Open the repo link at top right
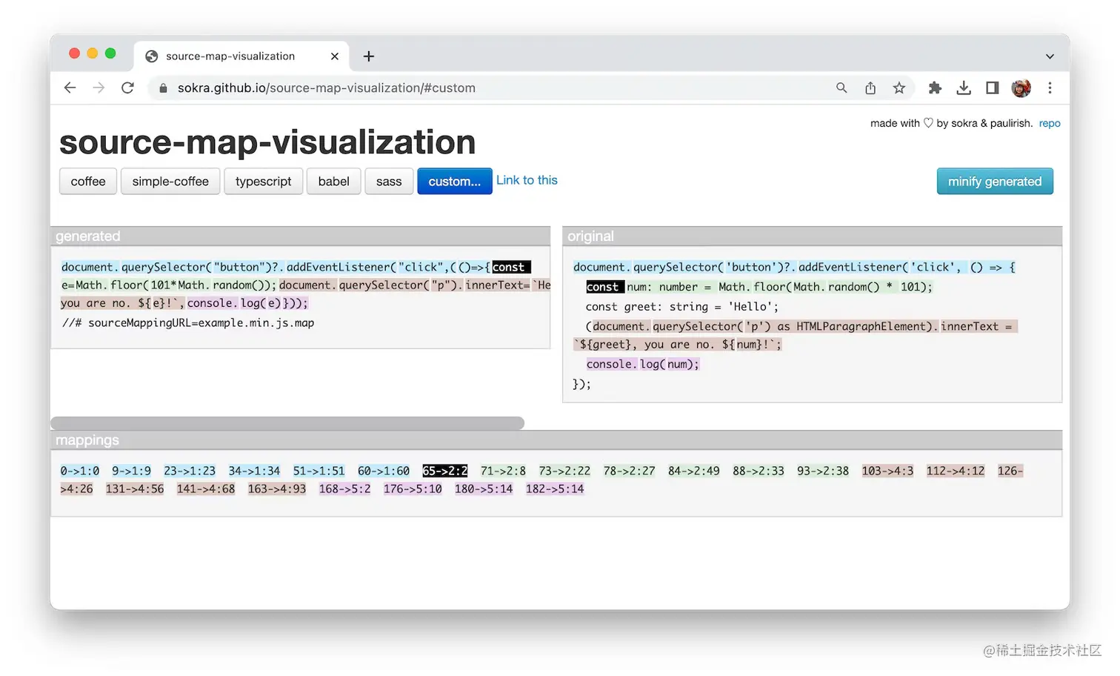This screenshot has width=1120, height=676. click(x=1050, y=123)
